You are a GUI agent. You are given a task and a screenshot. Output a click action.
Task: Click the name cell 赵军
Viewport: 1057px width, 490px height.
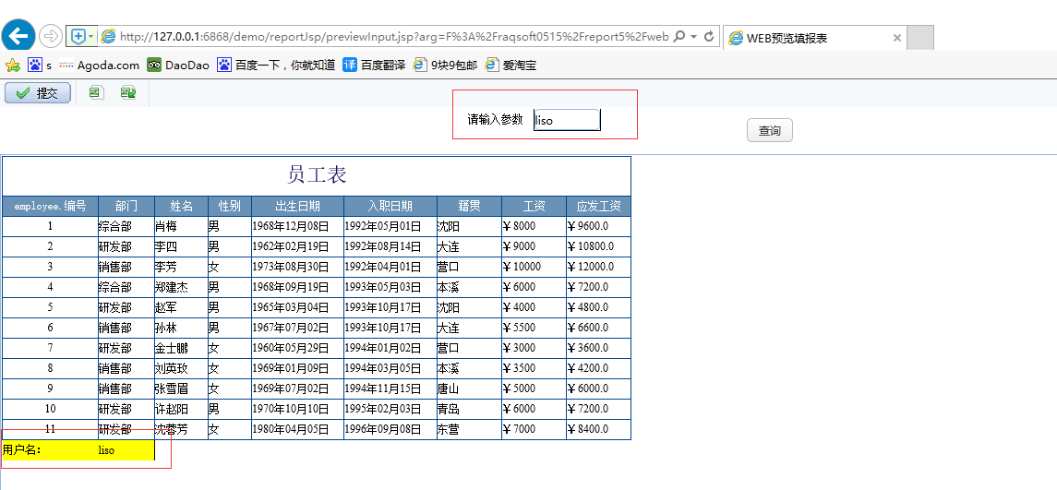pyautogui.click(x=181, y=307)
